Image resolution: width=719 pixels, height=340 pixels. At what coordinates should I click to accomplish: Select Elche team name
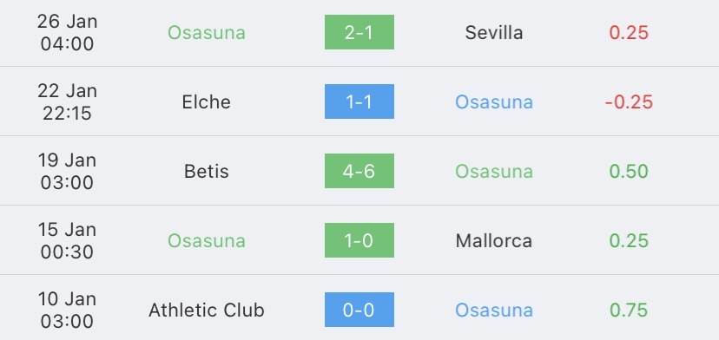207,101
